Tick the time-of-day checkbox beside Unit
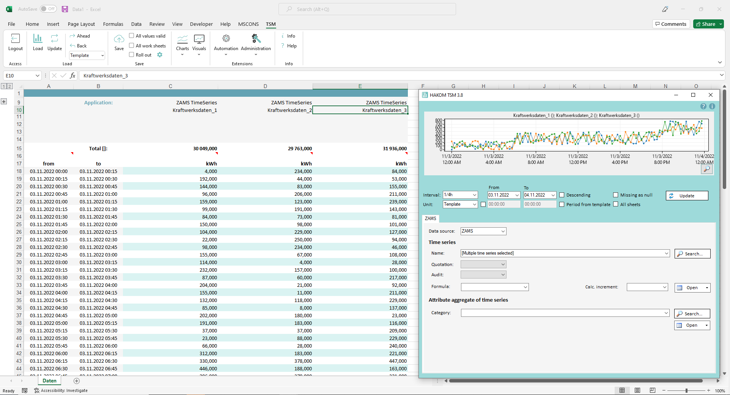730x395 pixels. [483, 205]
